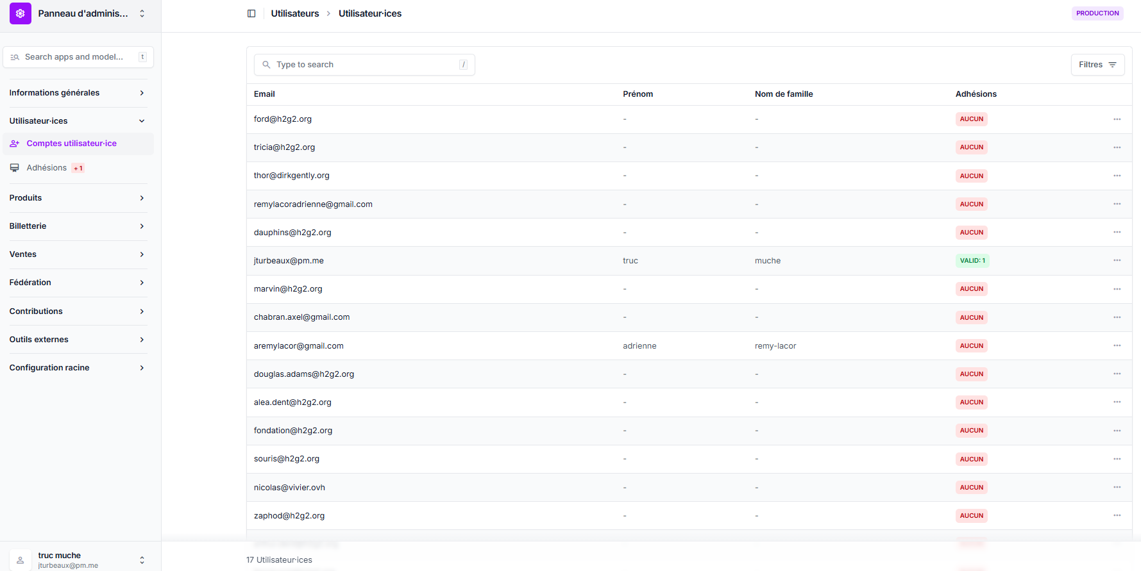Image resolution: width=1141 pixels, height=571 pixels.
Task: Toggle sidebar with the panel icon
Action: coord(251,13)
